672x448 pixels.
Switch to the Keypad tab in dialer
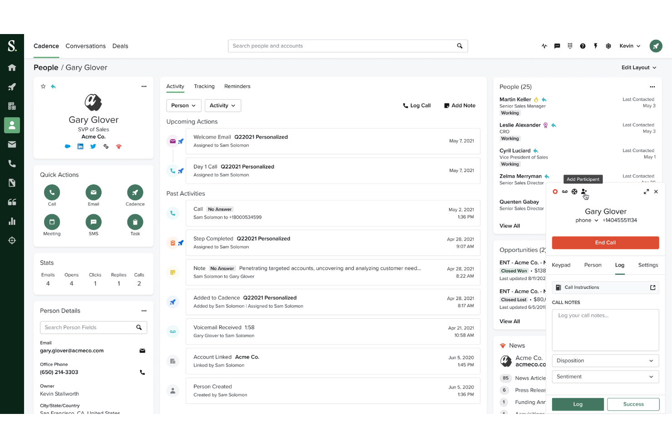[561, 265]
